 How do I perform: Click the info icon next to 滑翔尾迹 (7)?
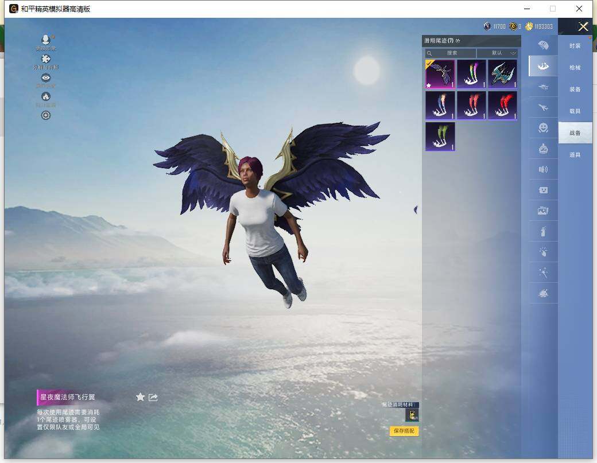458,40
